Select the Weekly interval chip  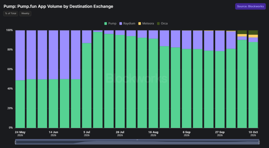point(25,13)
